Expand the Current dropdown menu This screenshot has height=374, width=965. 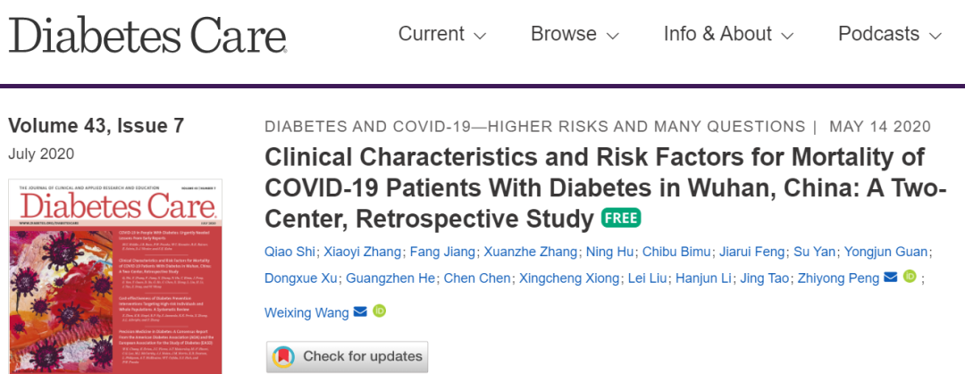[x=442, y=34]
